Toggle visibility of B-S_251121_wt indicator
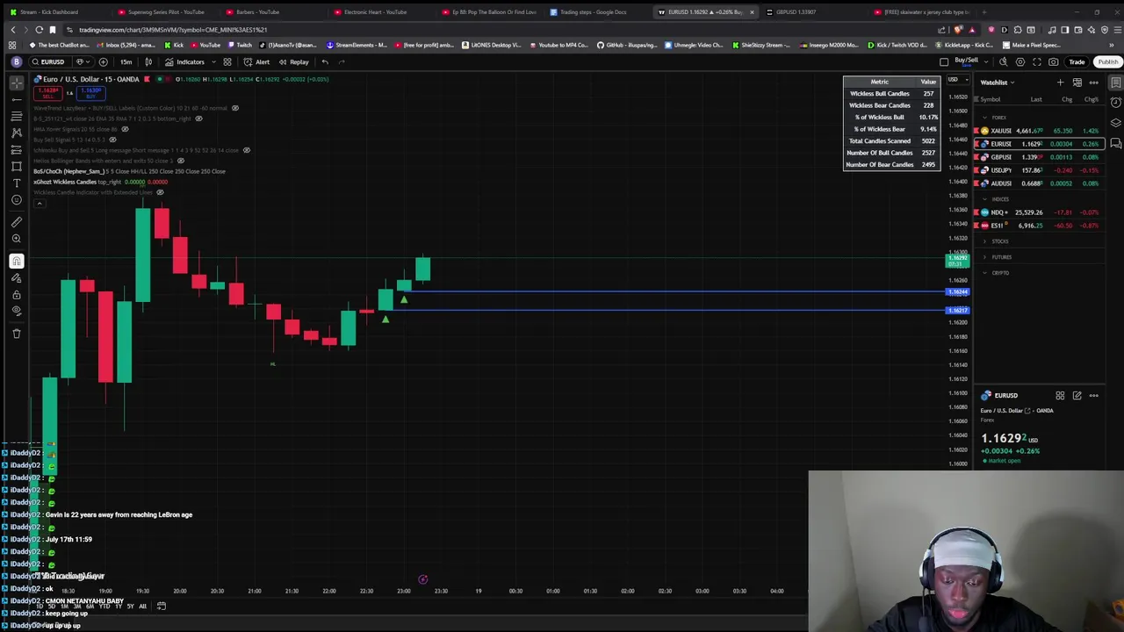 (198, 118)
